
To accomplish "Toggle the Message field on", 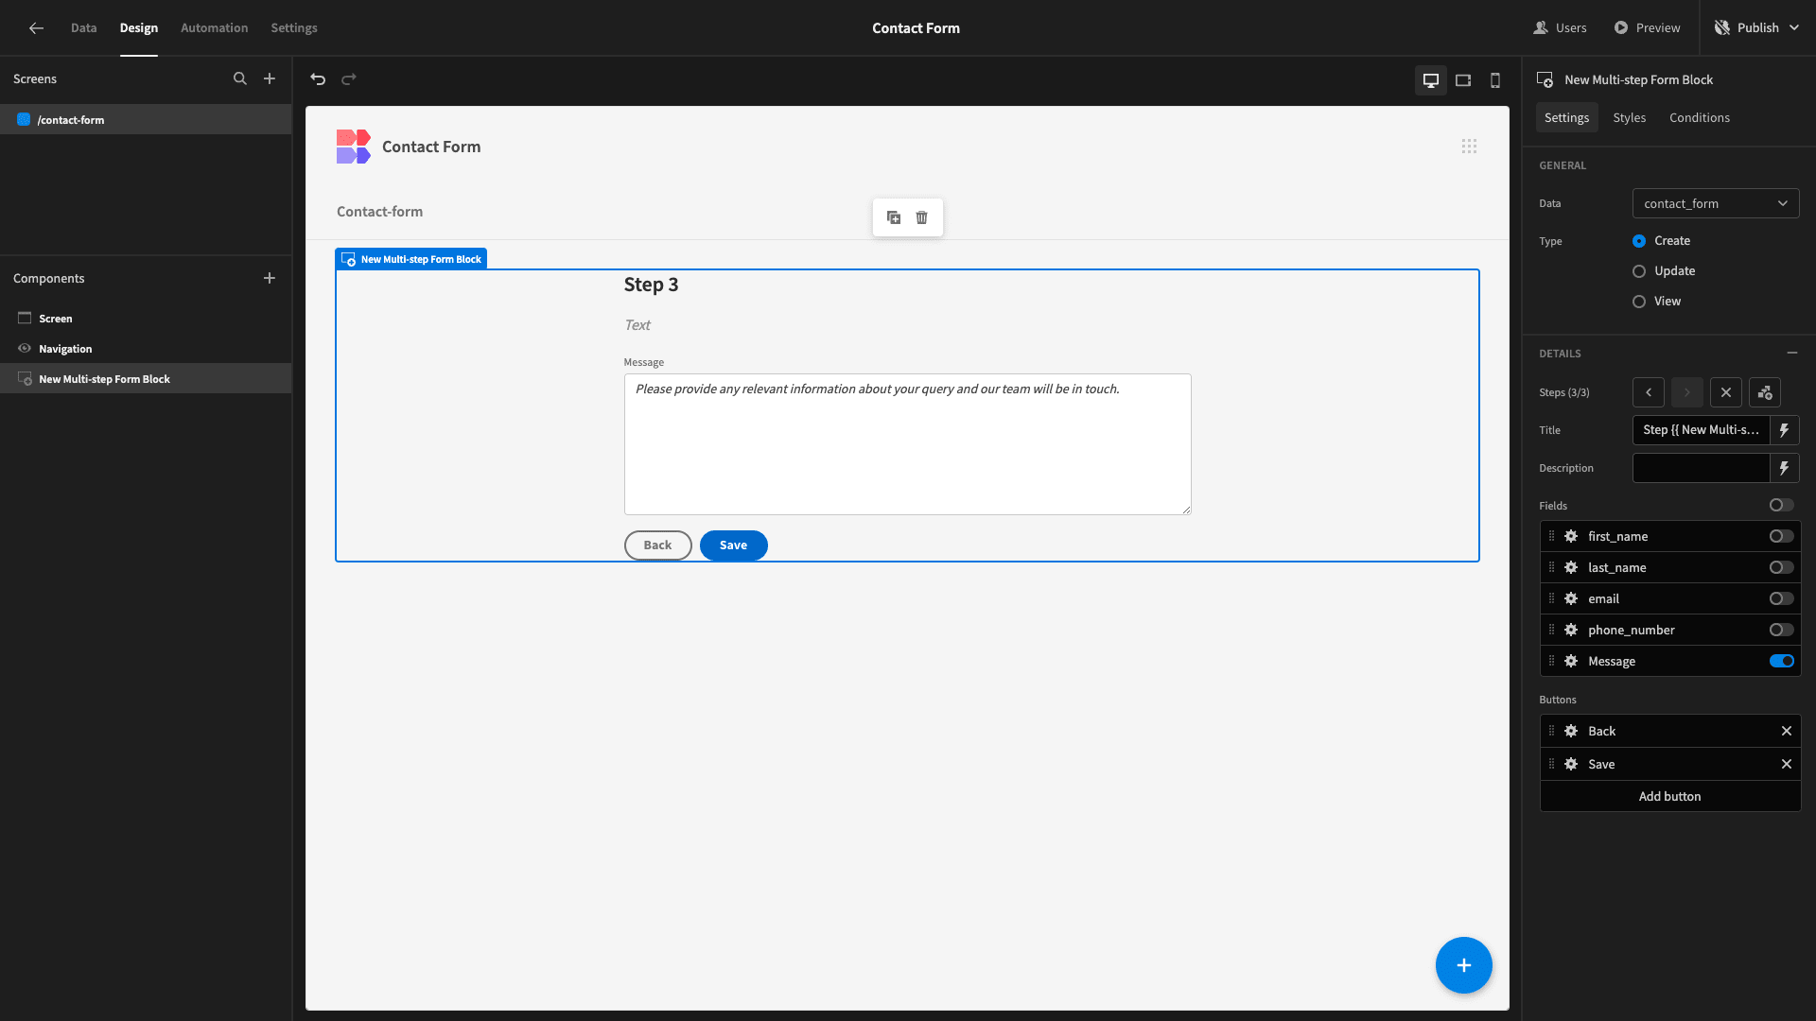I will coord(1782,661).
